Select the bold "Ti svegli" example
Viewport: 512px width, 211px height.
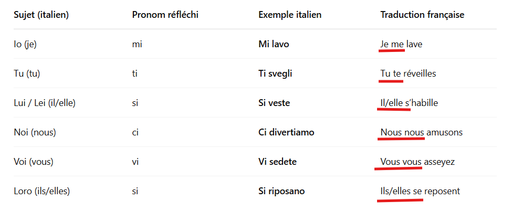point(275,73)
